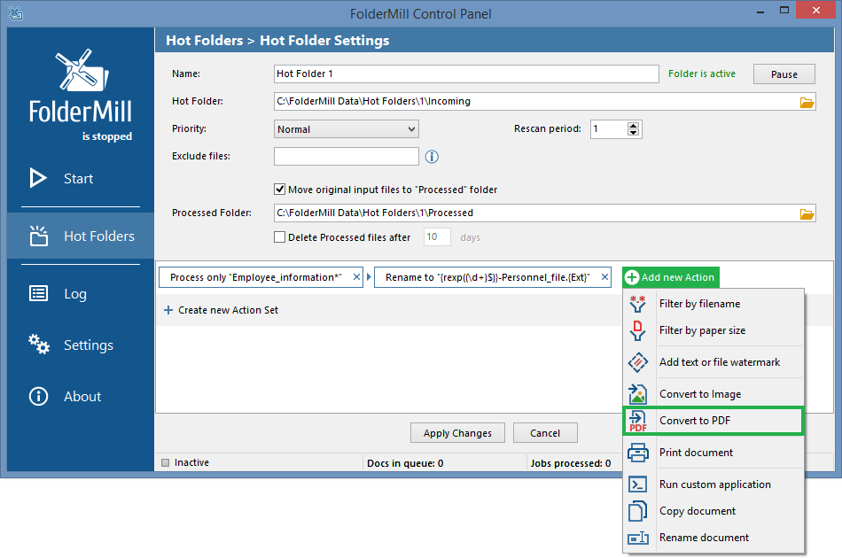Maximize the FolderMill Control Panel window

[x=784, y=11]
